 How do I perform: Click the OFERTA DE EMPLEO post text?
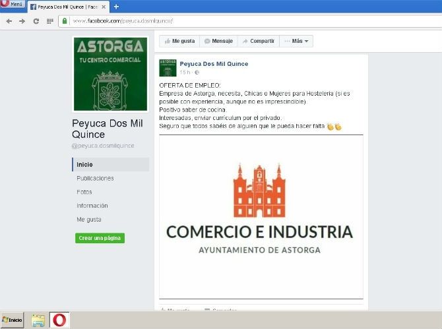[190, 85]
